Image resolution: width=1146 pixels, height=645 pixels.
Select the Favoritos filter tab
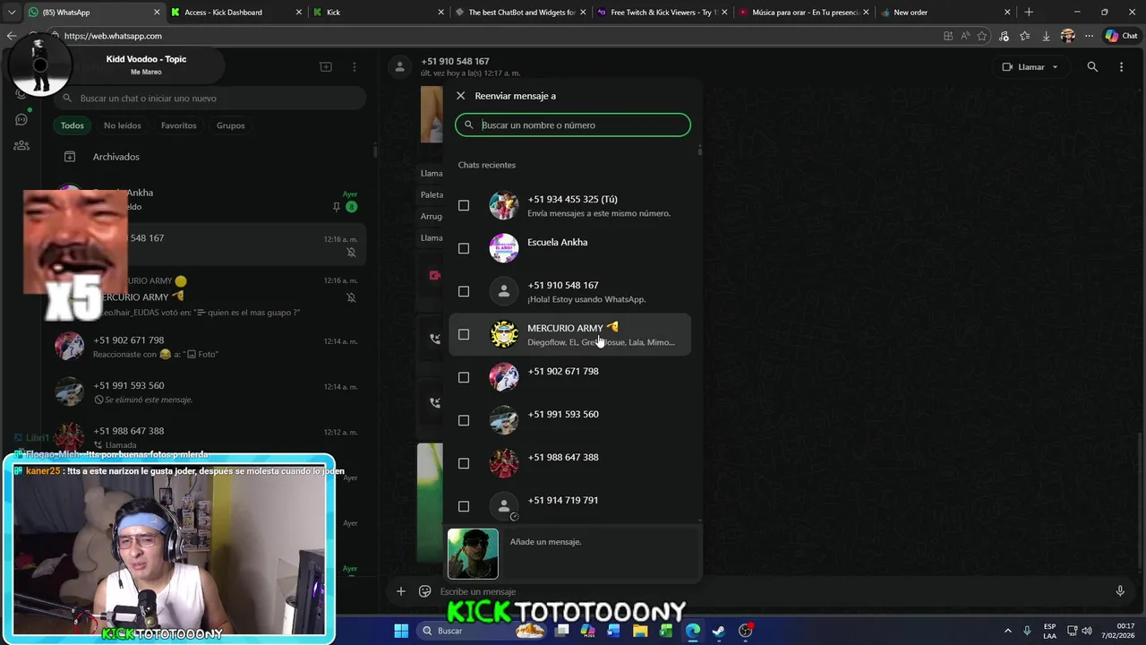click(179, 125)
